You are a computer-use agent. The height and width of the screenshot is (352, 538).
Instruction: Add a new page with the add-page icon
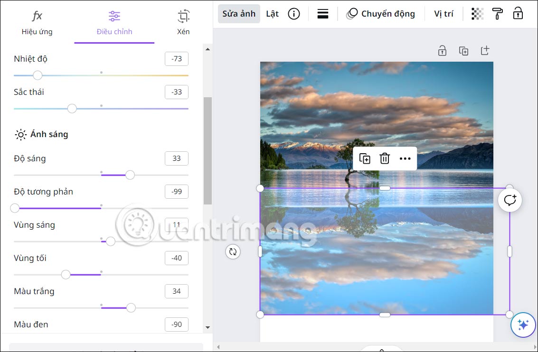tap(485, 50)
